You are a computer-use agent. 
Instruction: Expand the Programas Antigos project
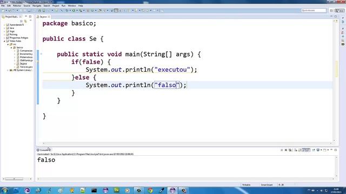pos(4,38)
